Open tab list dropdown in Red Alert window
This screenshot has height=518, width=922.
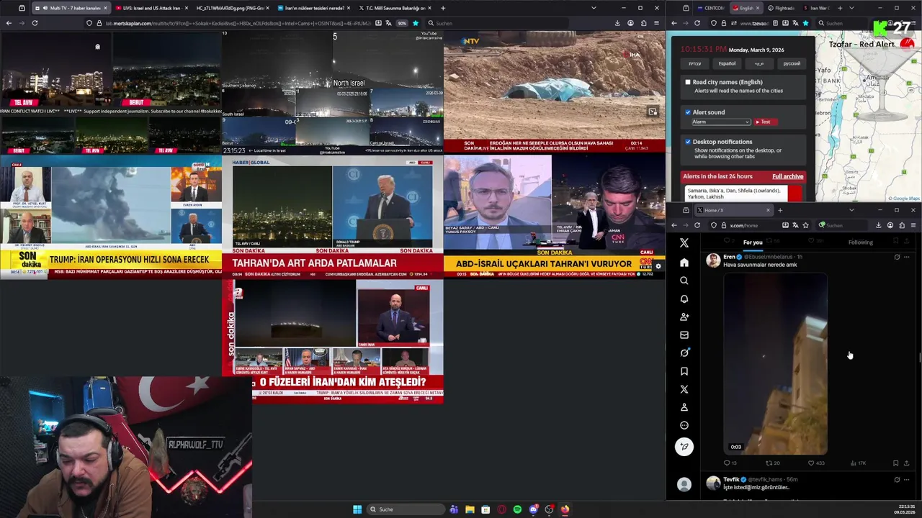click(851, 8)
